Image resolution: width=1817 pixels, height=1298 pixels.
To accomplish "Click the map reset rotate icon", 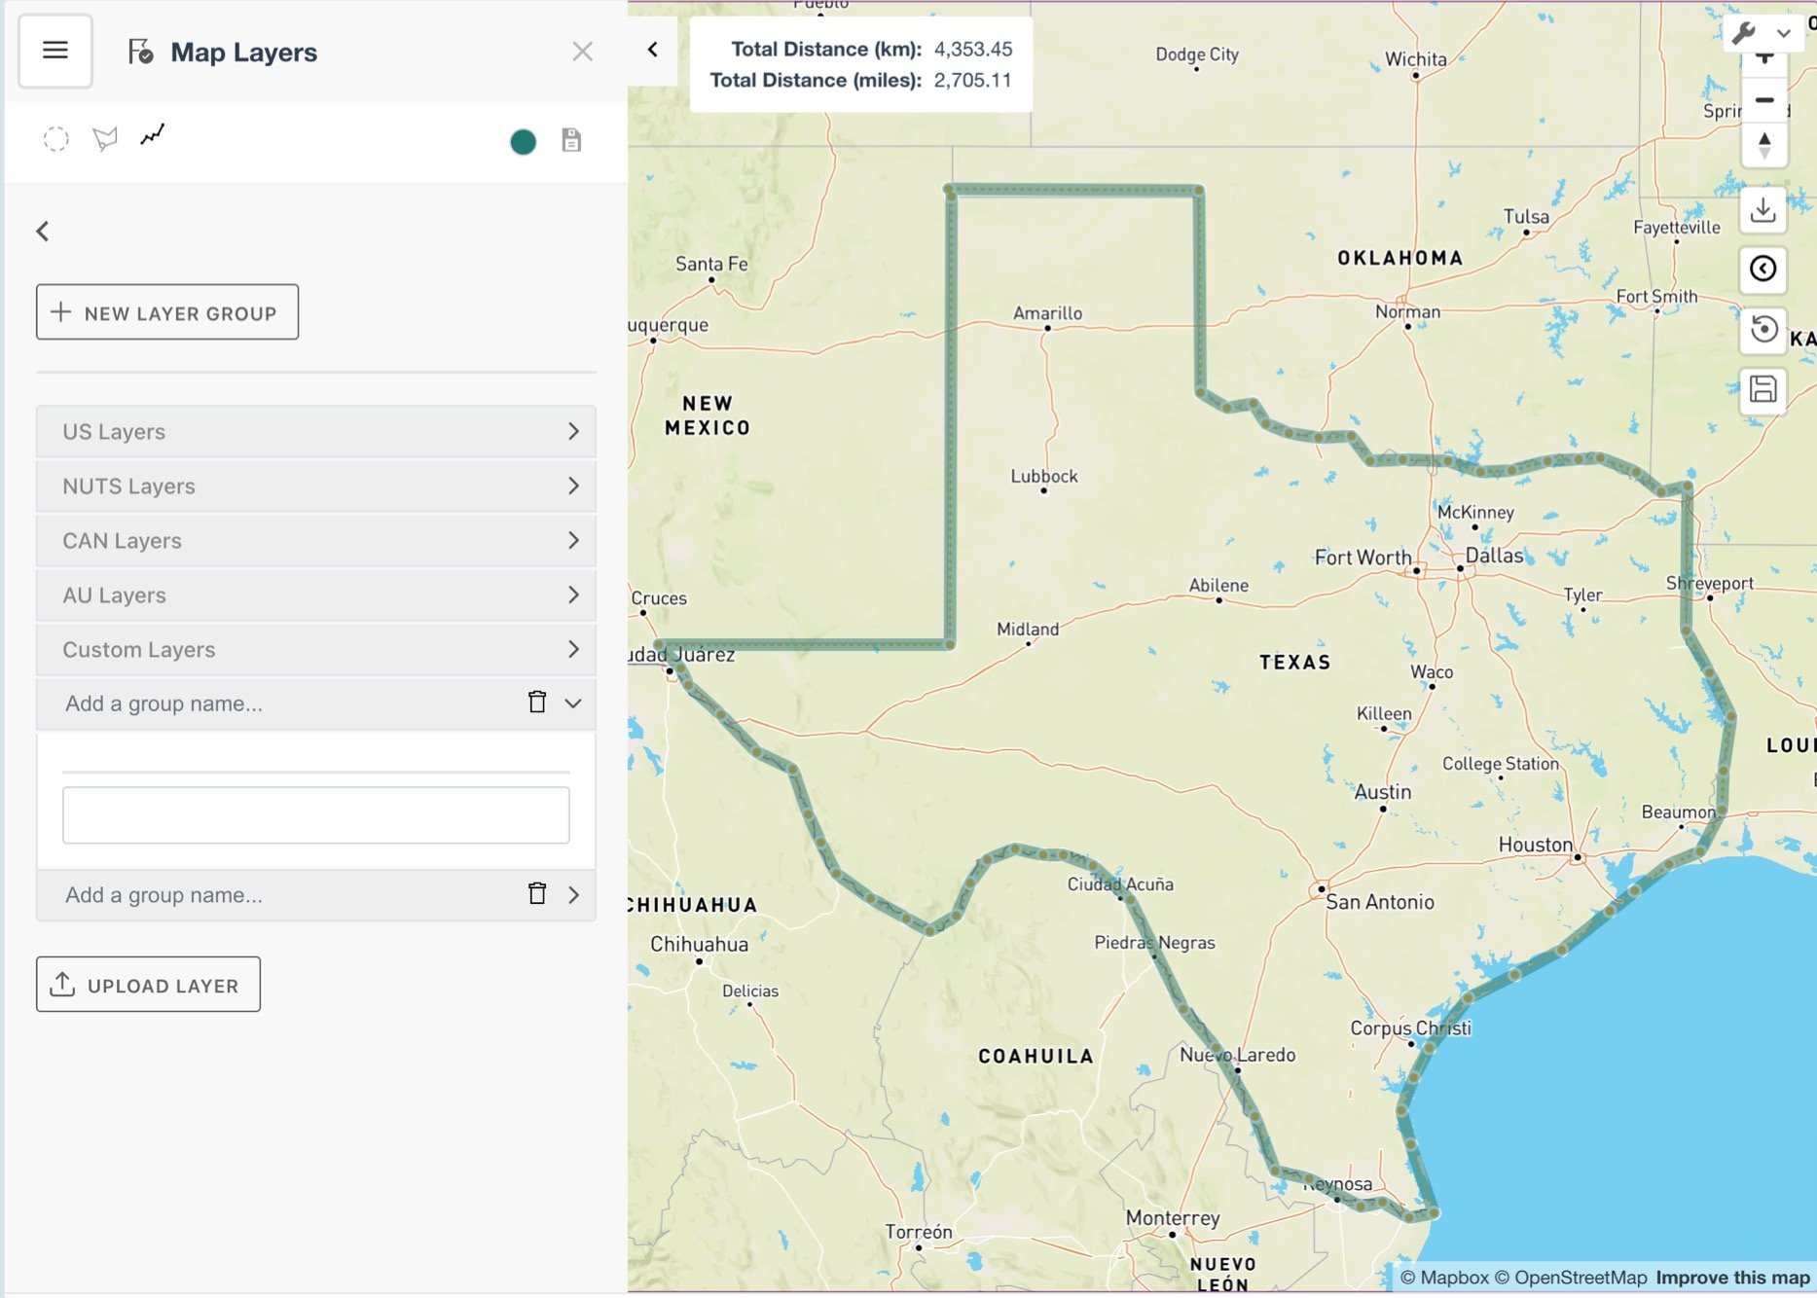I will pyautogui.click(x=1762, y=329).
